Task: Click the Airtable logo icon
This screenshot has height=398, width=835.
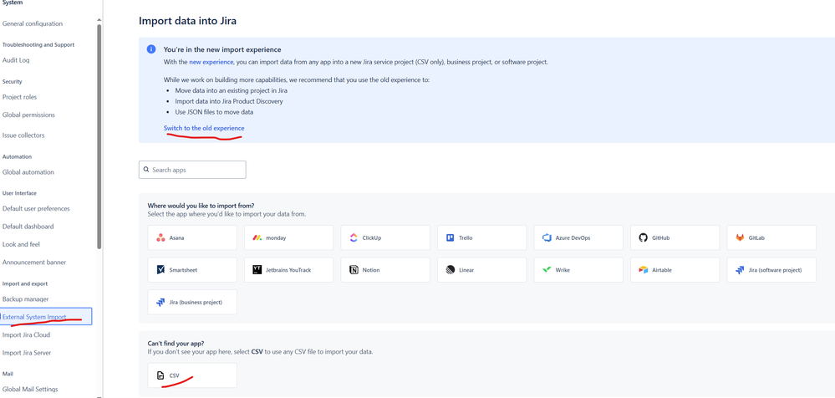Action: [x=644, y=270]
